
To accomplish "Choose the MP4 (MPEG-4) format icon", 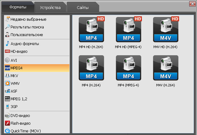I will coord(129,68).
